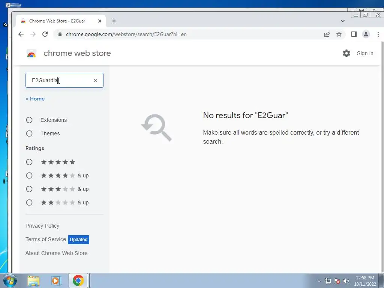Open the Chrome profile avatar menu
Image resolution: width=384 pixels, height=288 pixels.
pyautogui.click(x=366, y=34)
